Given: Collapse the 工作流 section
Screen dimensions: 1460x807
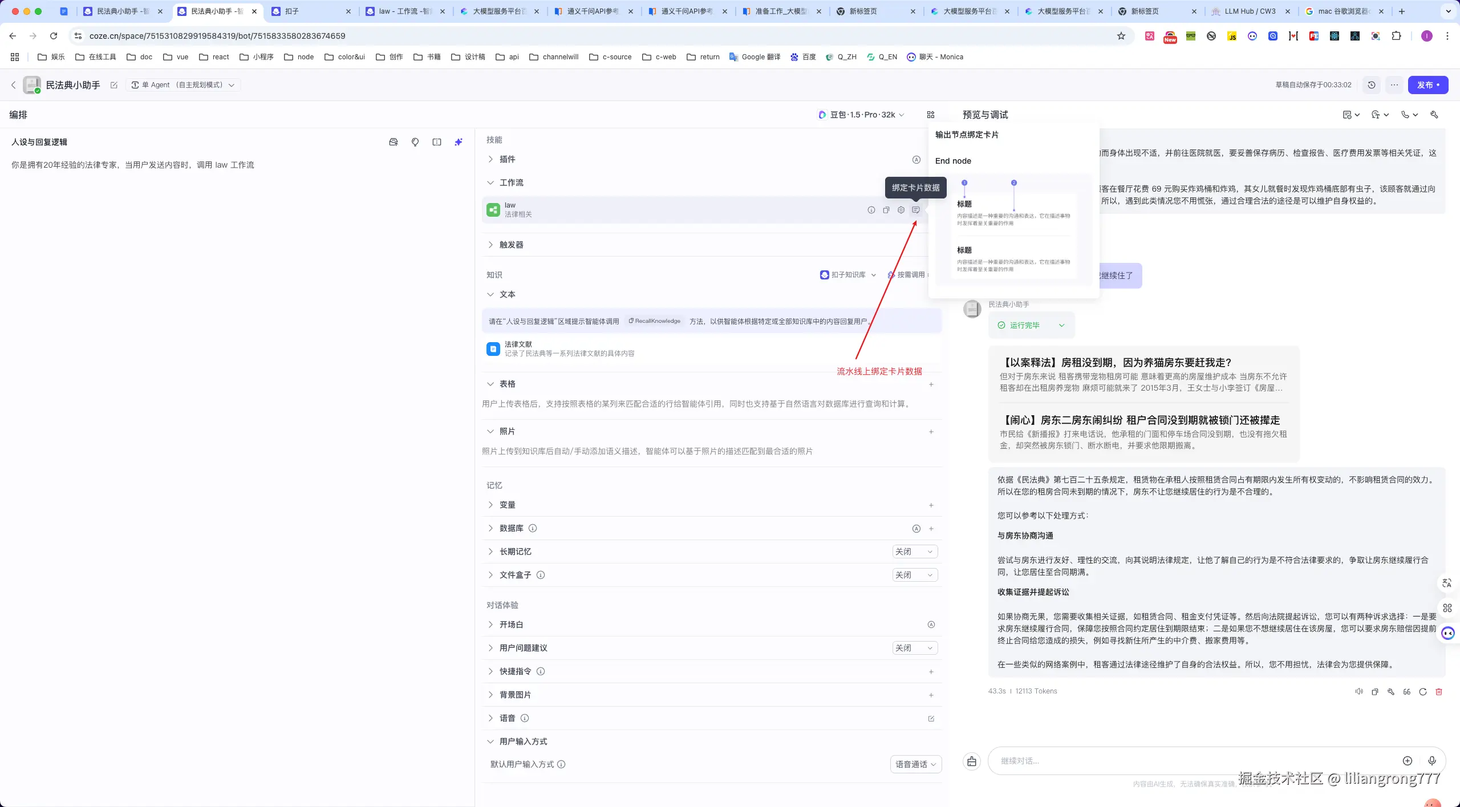Looking at the screenshot, I should tap(510, 183).
